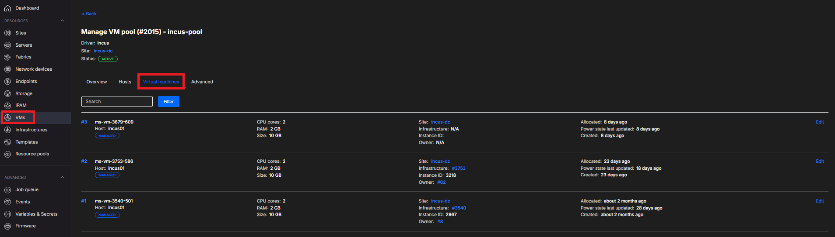This screenshot has height=237, width=835.
Task: Focus the Search input field
Action: pos(117,102)
